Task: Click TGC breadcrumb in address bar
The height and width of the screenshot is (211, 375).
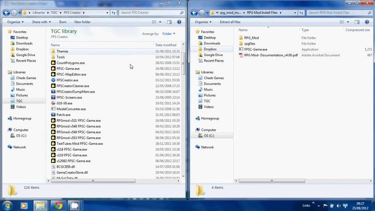Action: [54, 13]
